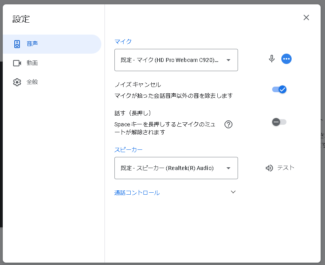The height and width of the screenshot is (265, 325).
Task: Open the 音声 (Audio) settings tab
Action: (52, 44)
